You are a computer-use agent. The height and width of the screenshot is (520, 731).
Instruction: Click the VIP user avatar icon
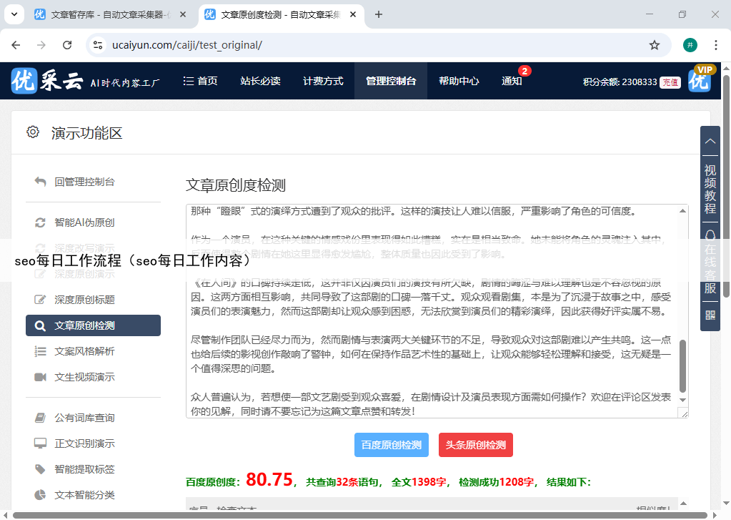tap(700, 81)
